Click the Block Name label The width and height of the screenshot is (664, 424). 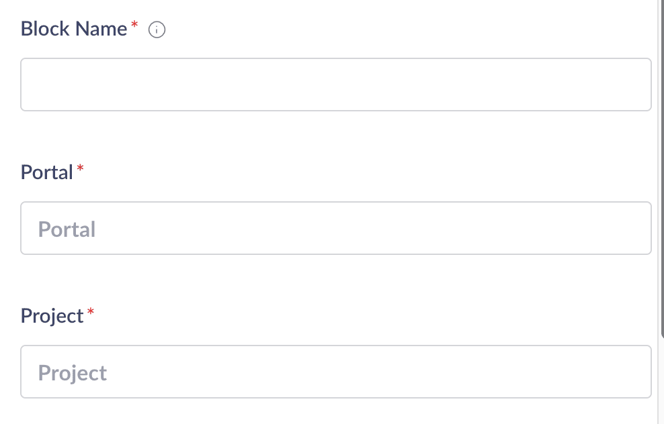[x=74, y=29]
